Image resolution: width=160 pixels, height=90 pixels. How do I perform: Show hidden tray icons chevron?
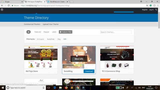point(132,88)
